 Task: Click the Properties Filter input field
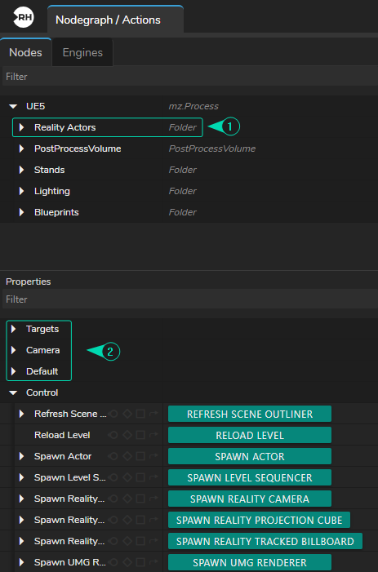tap(189, 299)
